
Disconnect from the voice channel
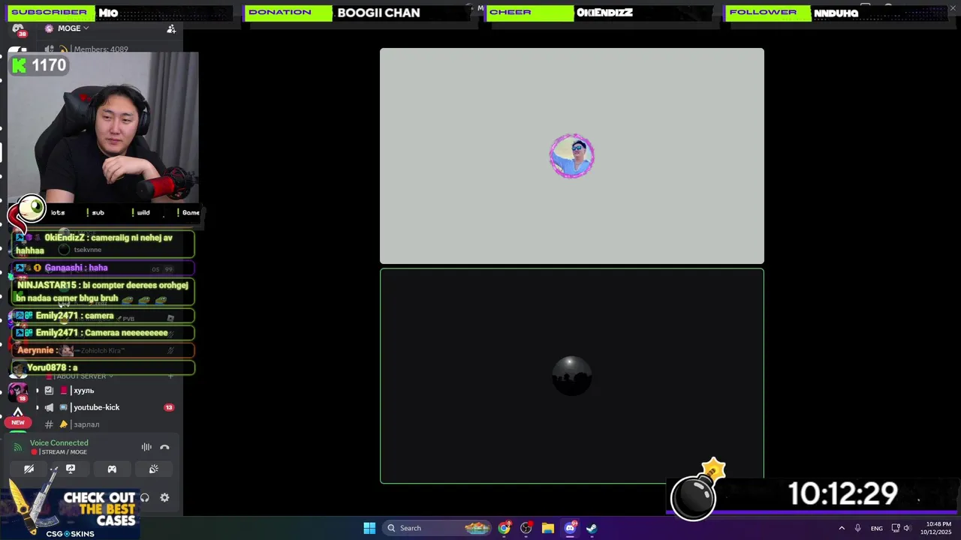(x=164, y=447)
